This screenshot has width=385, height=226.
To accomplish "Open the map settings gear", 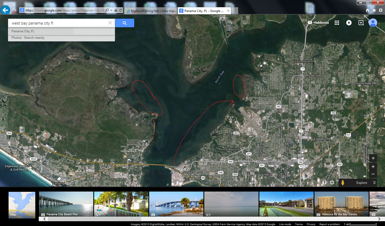I will [x=332, y=183].
